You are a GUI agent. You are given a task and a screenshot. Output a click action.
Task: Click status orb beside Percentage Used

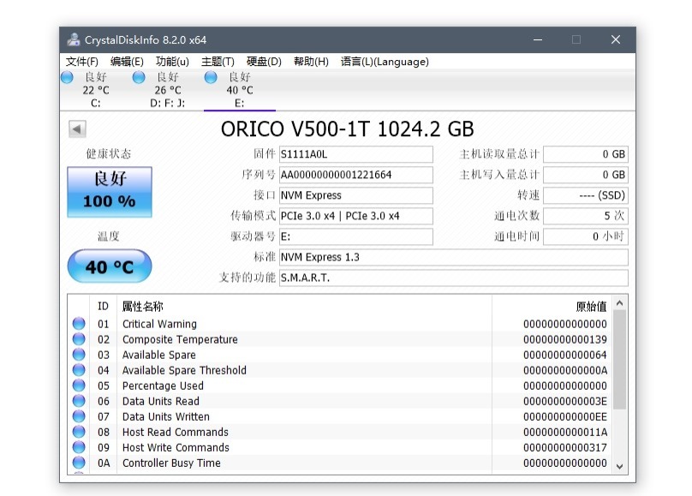tap(79, 385)
